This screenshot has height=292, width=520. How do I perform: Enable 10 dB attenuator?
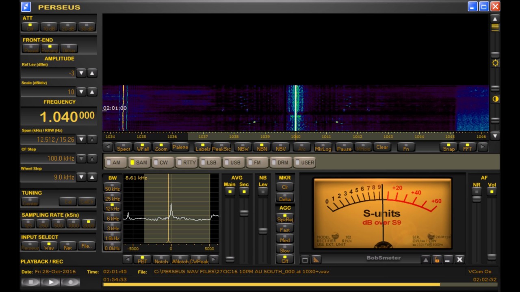pyautogui.click(x=49, y=27)
